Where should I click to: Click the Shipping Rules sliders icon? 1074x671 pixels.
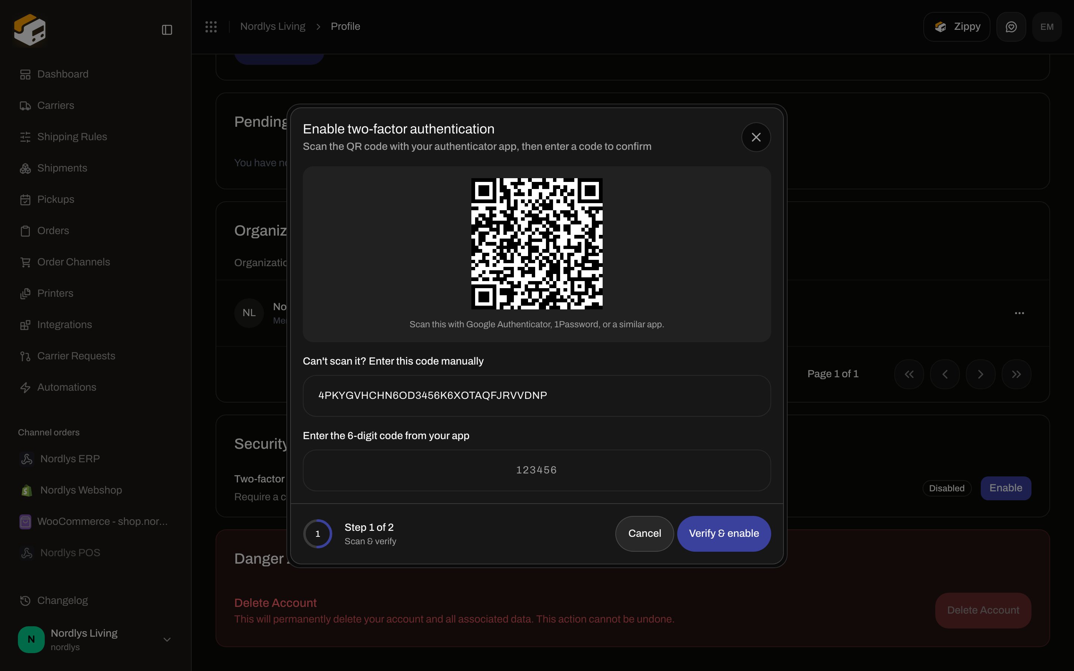[x=25, y=137]
